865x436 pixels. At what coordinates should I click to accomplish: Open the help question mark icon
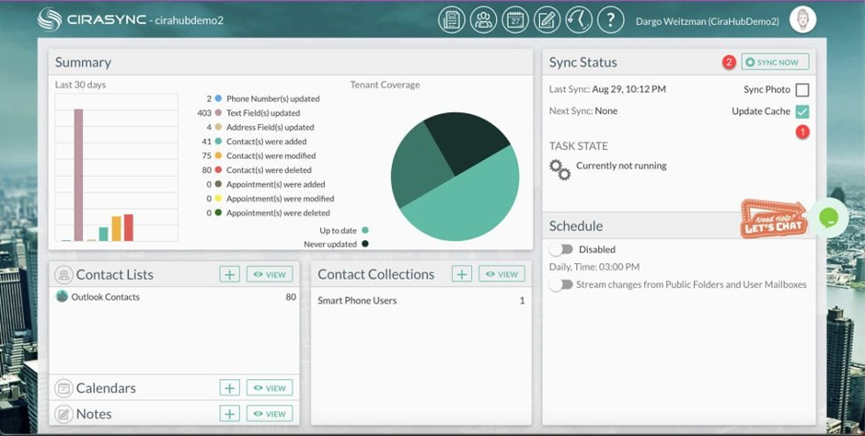611,20
